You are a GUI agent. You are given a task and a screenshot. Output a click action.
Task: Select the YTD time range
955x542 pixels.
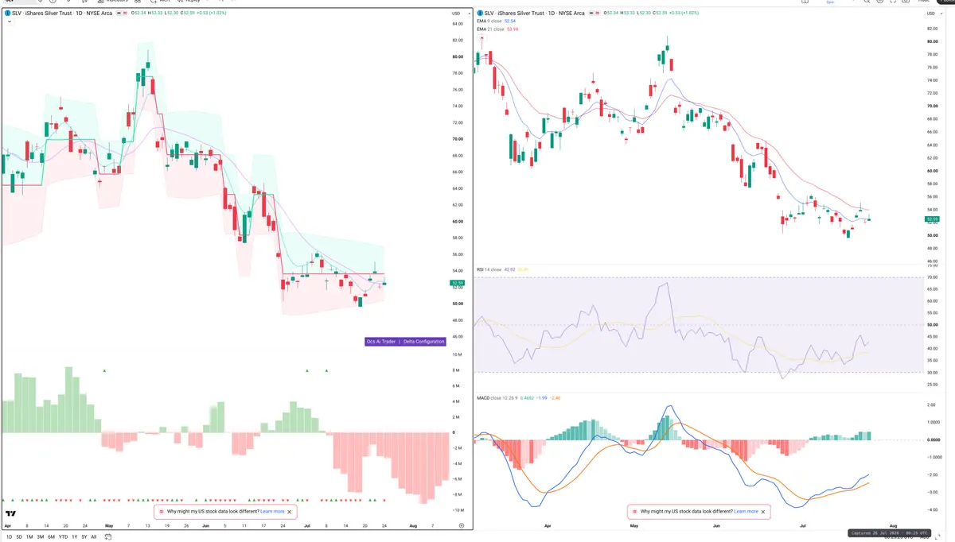(x=64, y=537)
